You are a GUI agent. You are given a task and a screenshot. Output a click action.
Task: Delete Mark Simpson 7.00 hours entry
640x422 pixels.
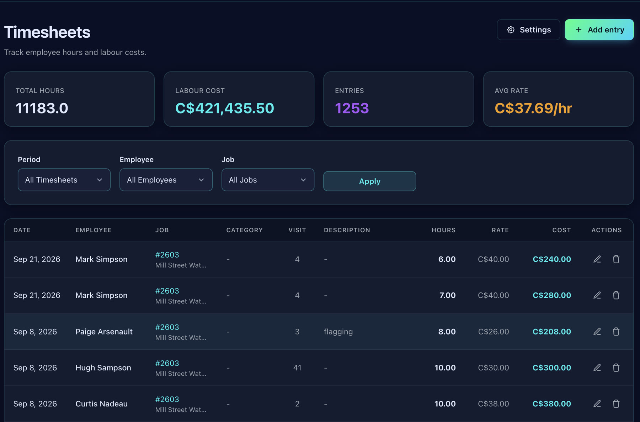click(616, 295)
